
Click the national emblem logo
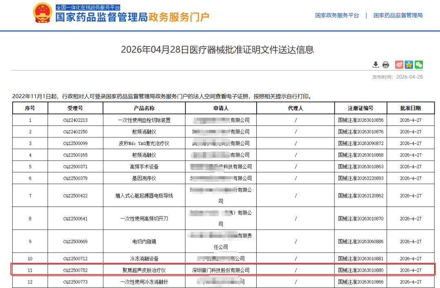pyautogui.click(x=42, y=13)
